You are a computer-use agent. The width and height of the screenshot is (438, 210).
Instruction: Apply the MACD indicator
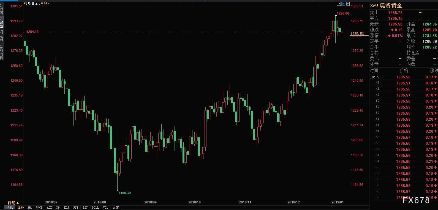pos(39,208)
